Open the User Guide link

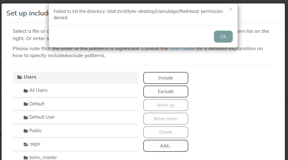point(182,49)
